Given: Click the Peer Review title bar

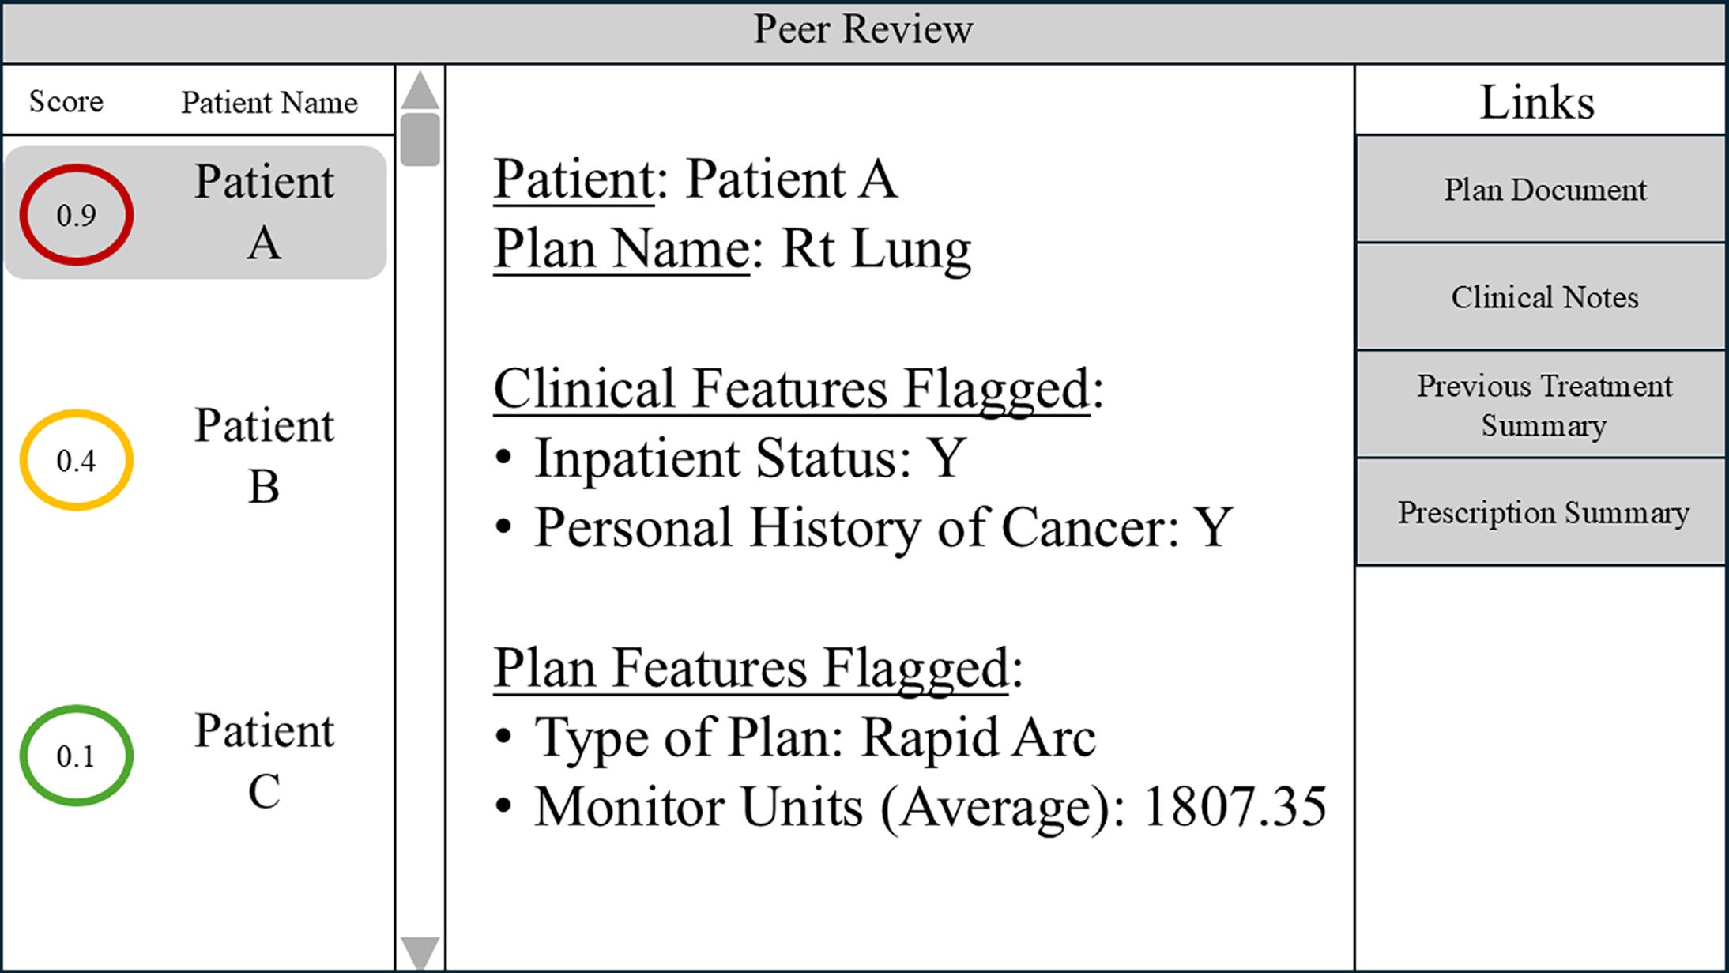Looking at the screenshot, I should (863, 31).
